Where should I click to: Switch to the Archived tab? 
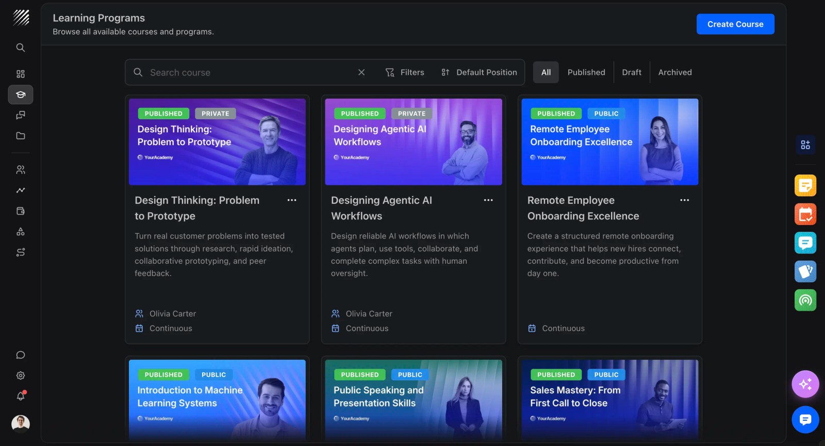point(675,72)
